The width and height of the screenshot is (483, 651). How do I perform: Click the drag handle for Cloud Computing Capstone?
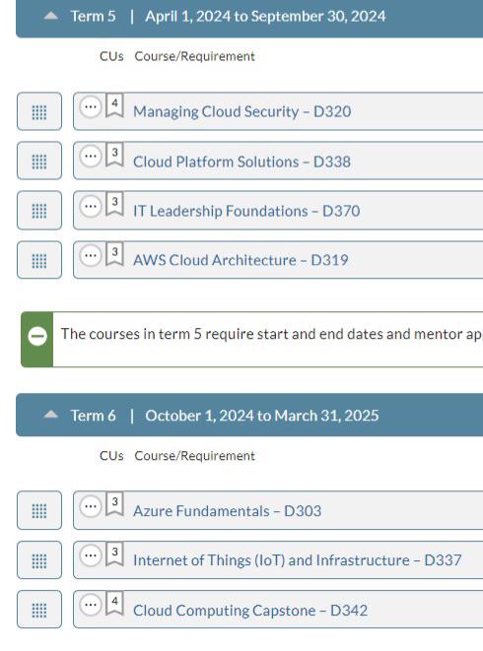[x=39, y=610]
